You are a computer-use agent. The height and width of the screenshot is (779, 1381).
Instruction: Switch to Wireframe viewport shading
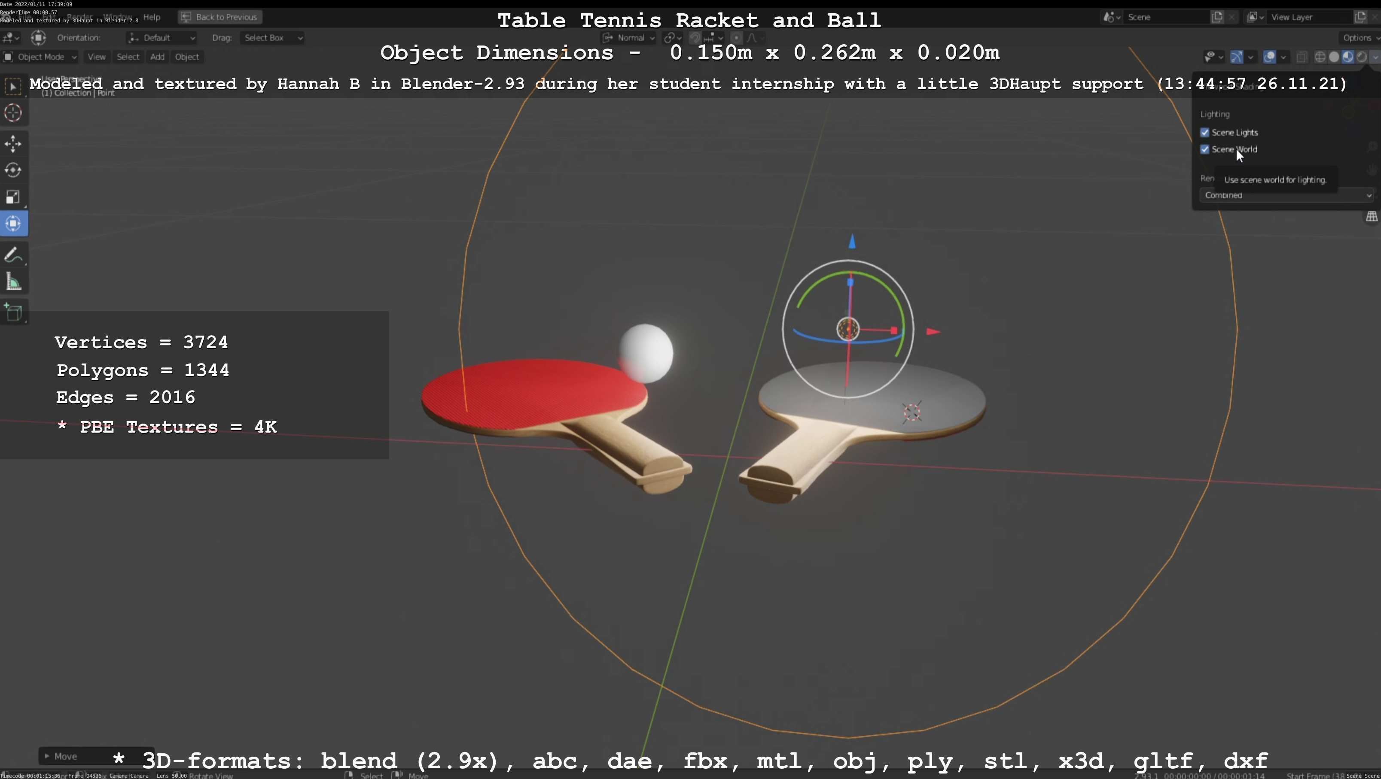tap(1320, 57)
